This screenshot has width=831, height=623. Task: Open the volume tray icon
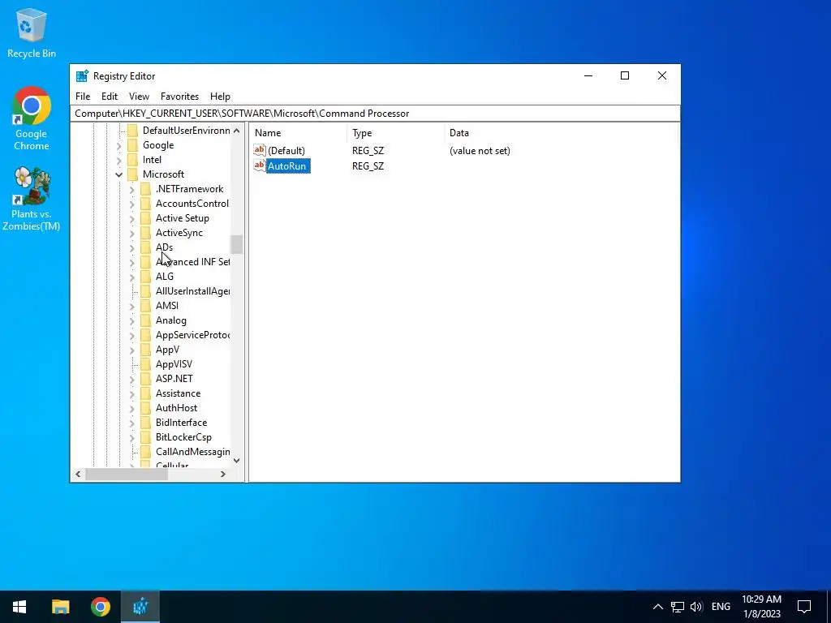pos(696,607)
